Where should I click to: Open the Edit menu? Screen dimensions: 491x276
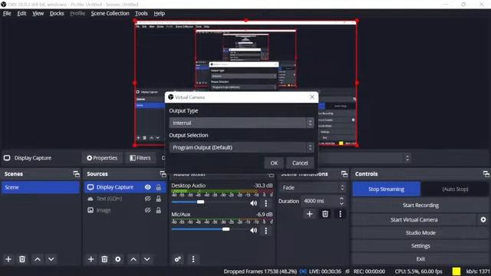[x=21, y=14]
